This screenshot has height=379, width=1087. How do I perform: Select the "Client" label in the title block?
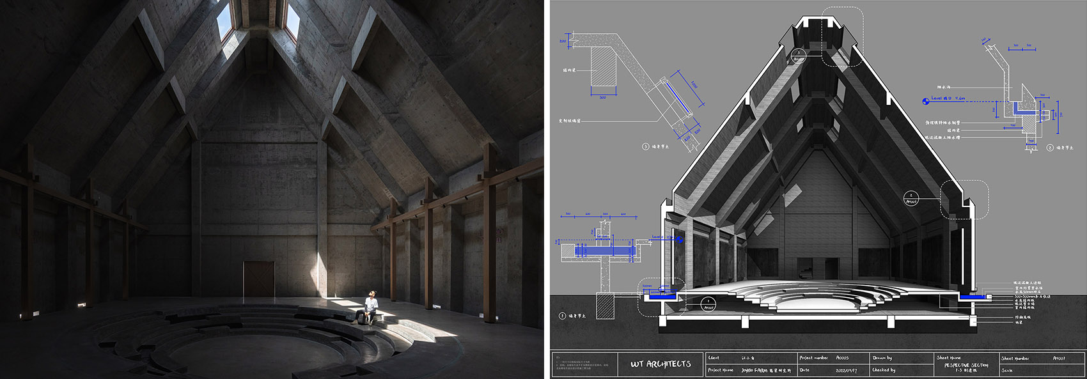(714, 358)
